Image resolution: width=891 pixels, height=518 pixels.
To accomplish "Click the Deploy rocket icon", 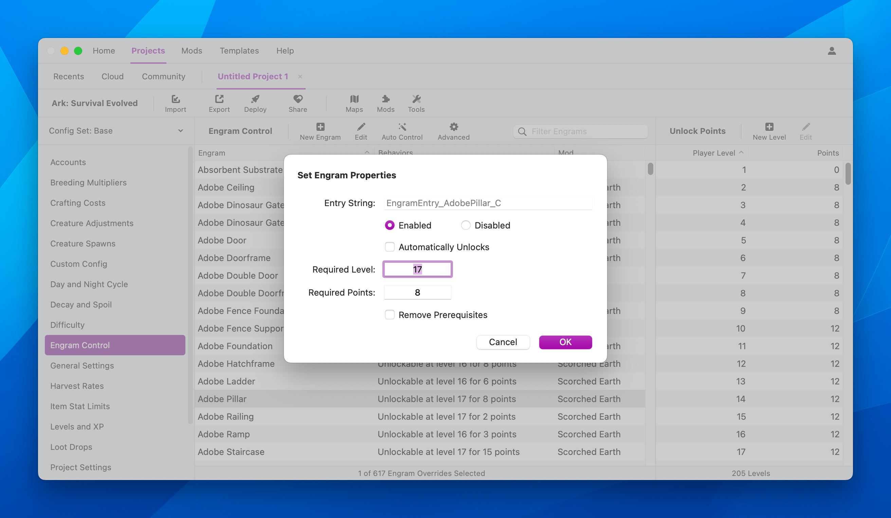I will [x=255, y=99].
